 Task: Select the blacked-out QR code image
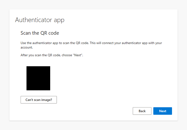coord(38,78)
